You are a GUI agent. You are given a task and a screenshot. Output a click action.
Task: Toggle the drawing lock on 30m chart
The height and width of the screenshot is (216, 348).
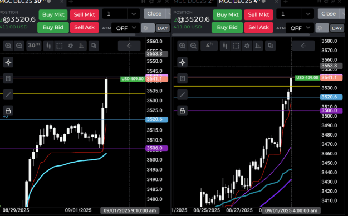point(8,110)
